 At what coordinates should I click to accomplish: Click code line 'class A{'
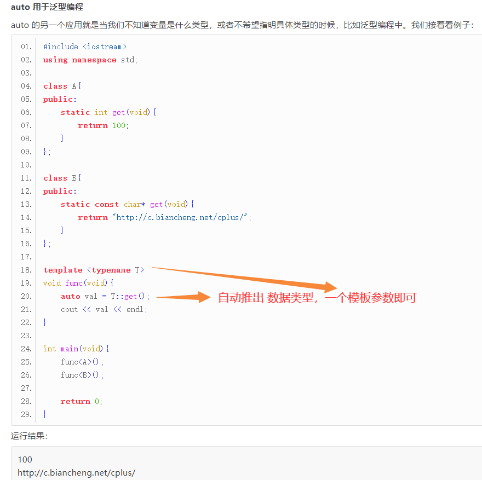coord(62,86)
